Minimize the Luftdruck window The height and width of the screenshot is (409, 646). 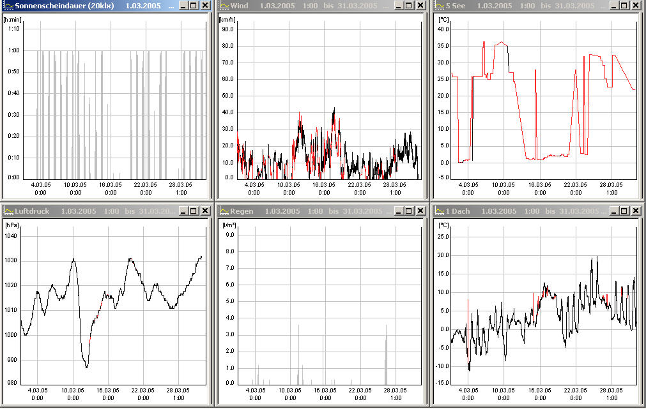click(183, 211)
